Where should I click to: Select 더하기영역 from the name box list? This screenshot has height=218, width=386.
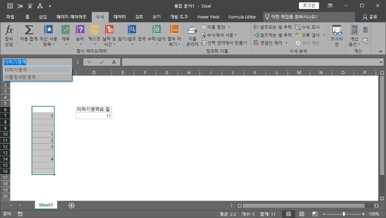point(37,70)
